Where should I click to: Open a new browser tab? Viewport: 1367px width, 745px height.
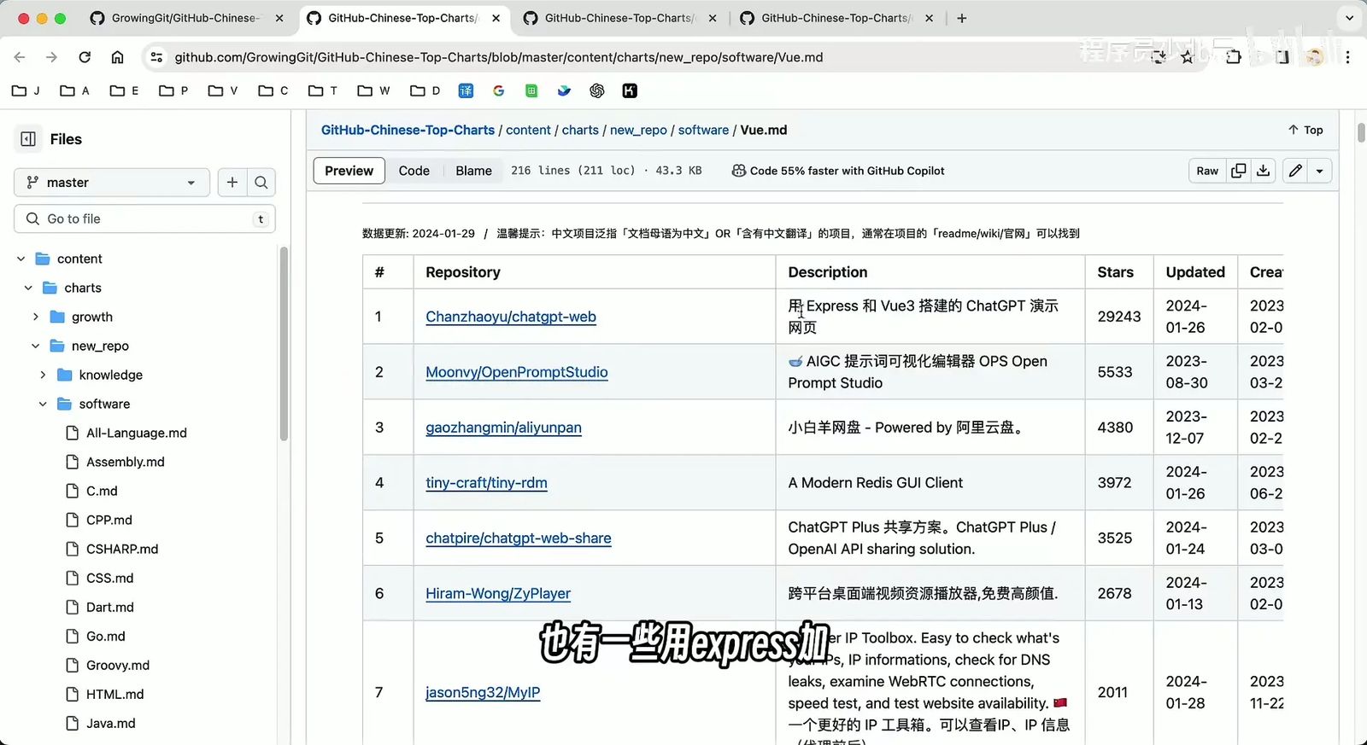962,18
